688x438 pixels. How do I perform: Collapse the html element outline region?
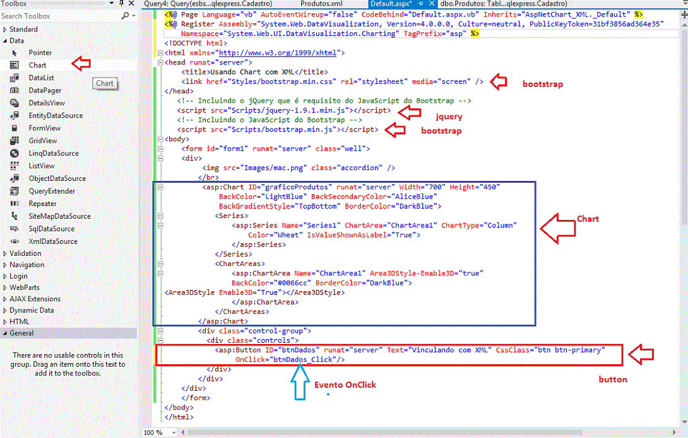click(160, 53)
